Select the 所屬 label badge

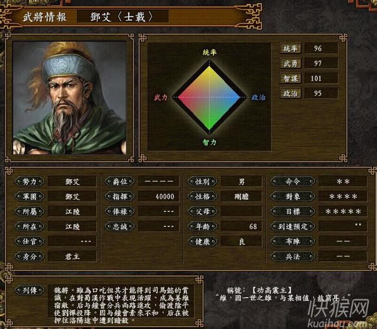pos(29,212)
